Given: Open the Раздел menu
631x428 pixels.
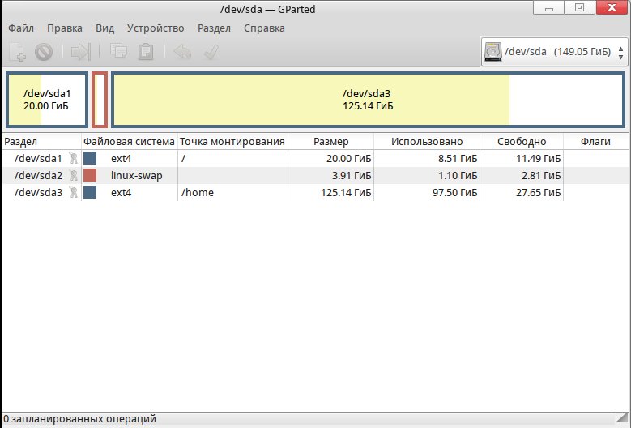Looking at the screenshot, I should (x=214, y=28).
